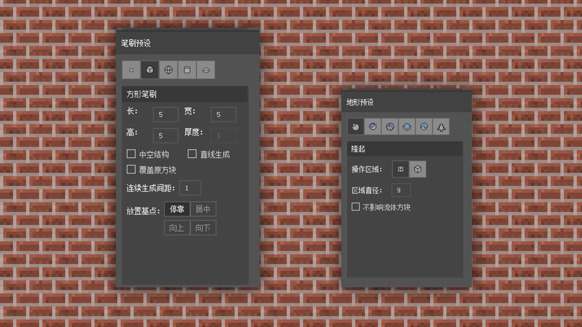Set 操作区域 to the cube shape icon
582x327 pixels.
(418, 169)
